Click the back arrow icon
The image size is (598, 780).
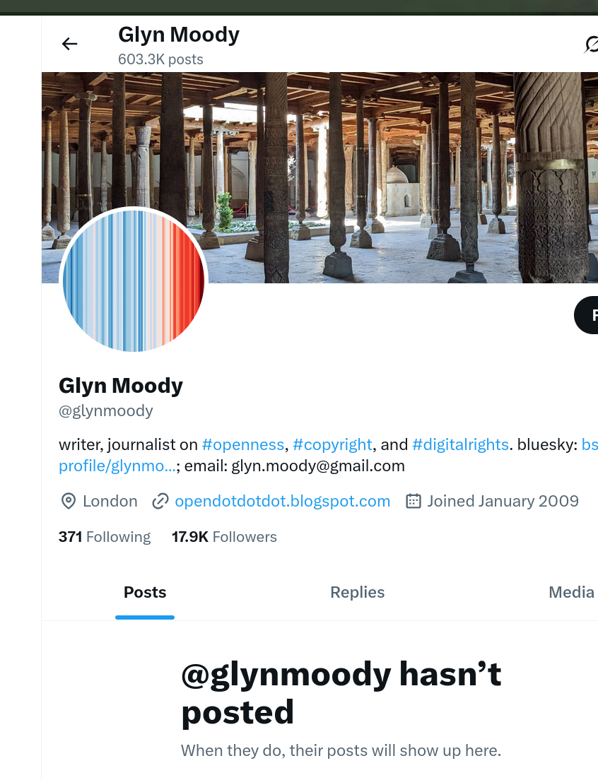(70, 45)
